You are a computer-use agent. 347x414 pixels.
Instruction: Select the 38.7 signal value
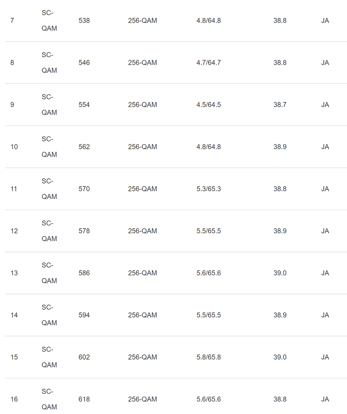[x=280, y=104]
